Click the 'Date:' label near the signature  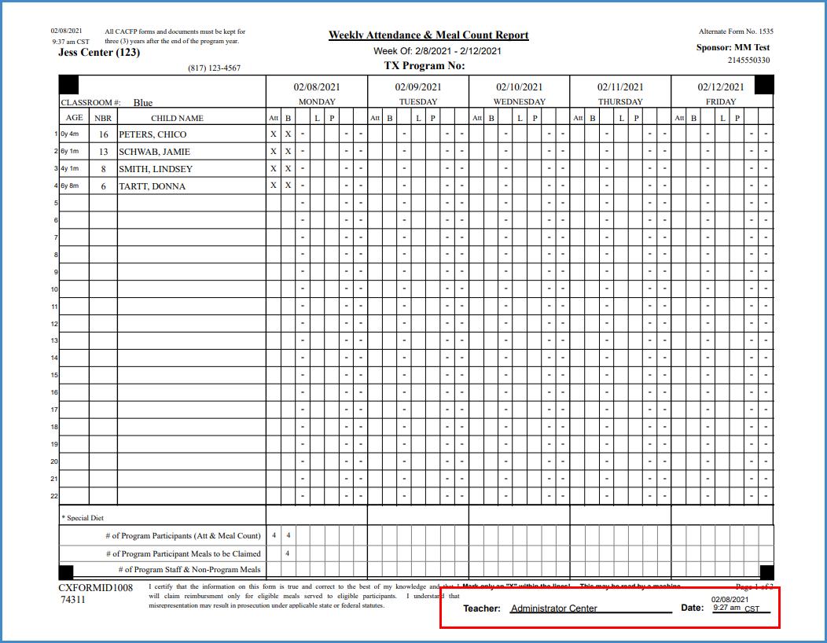click(692, 608)
